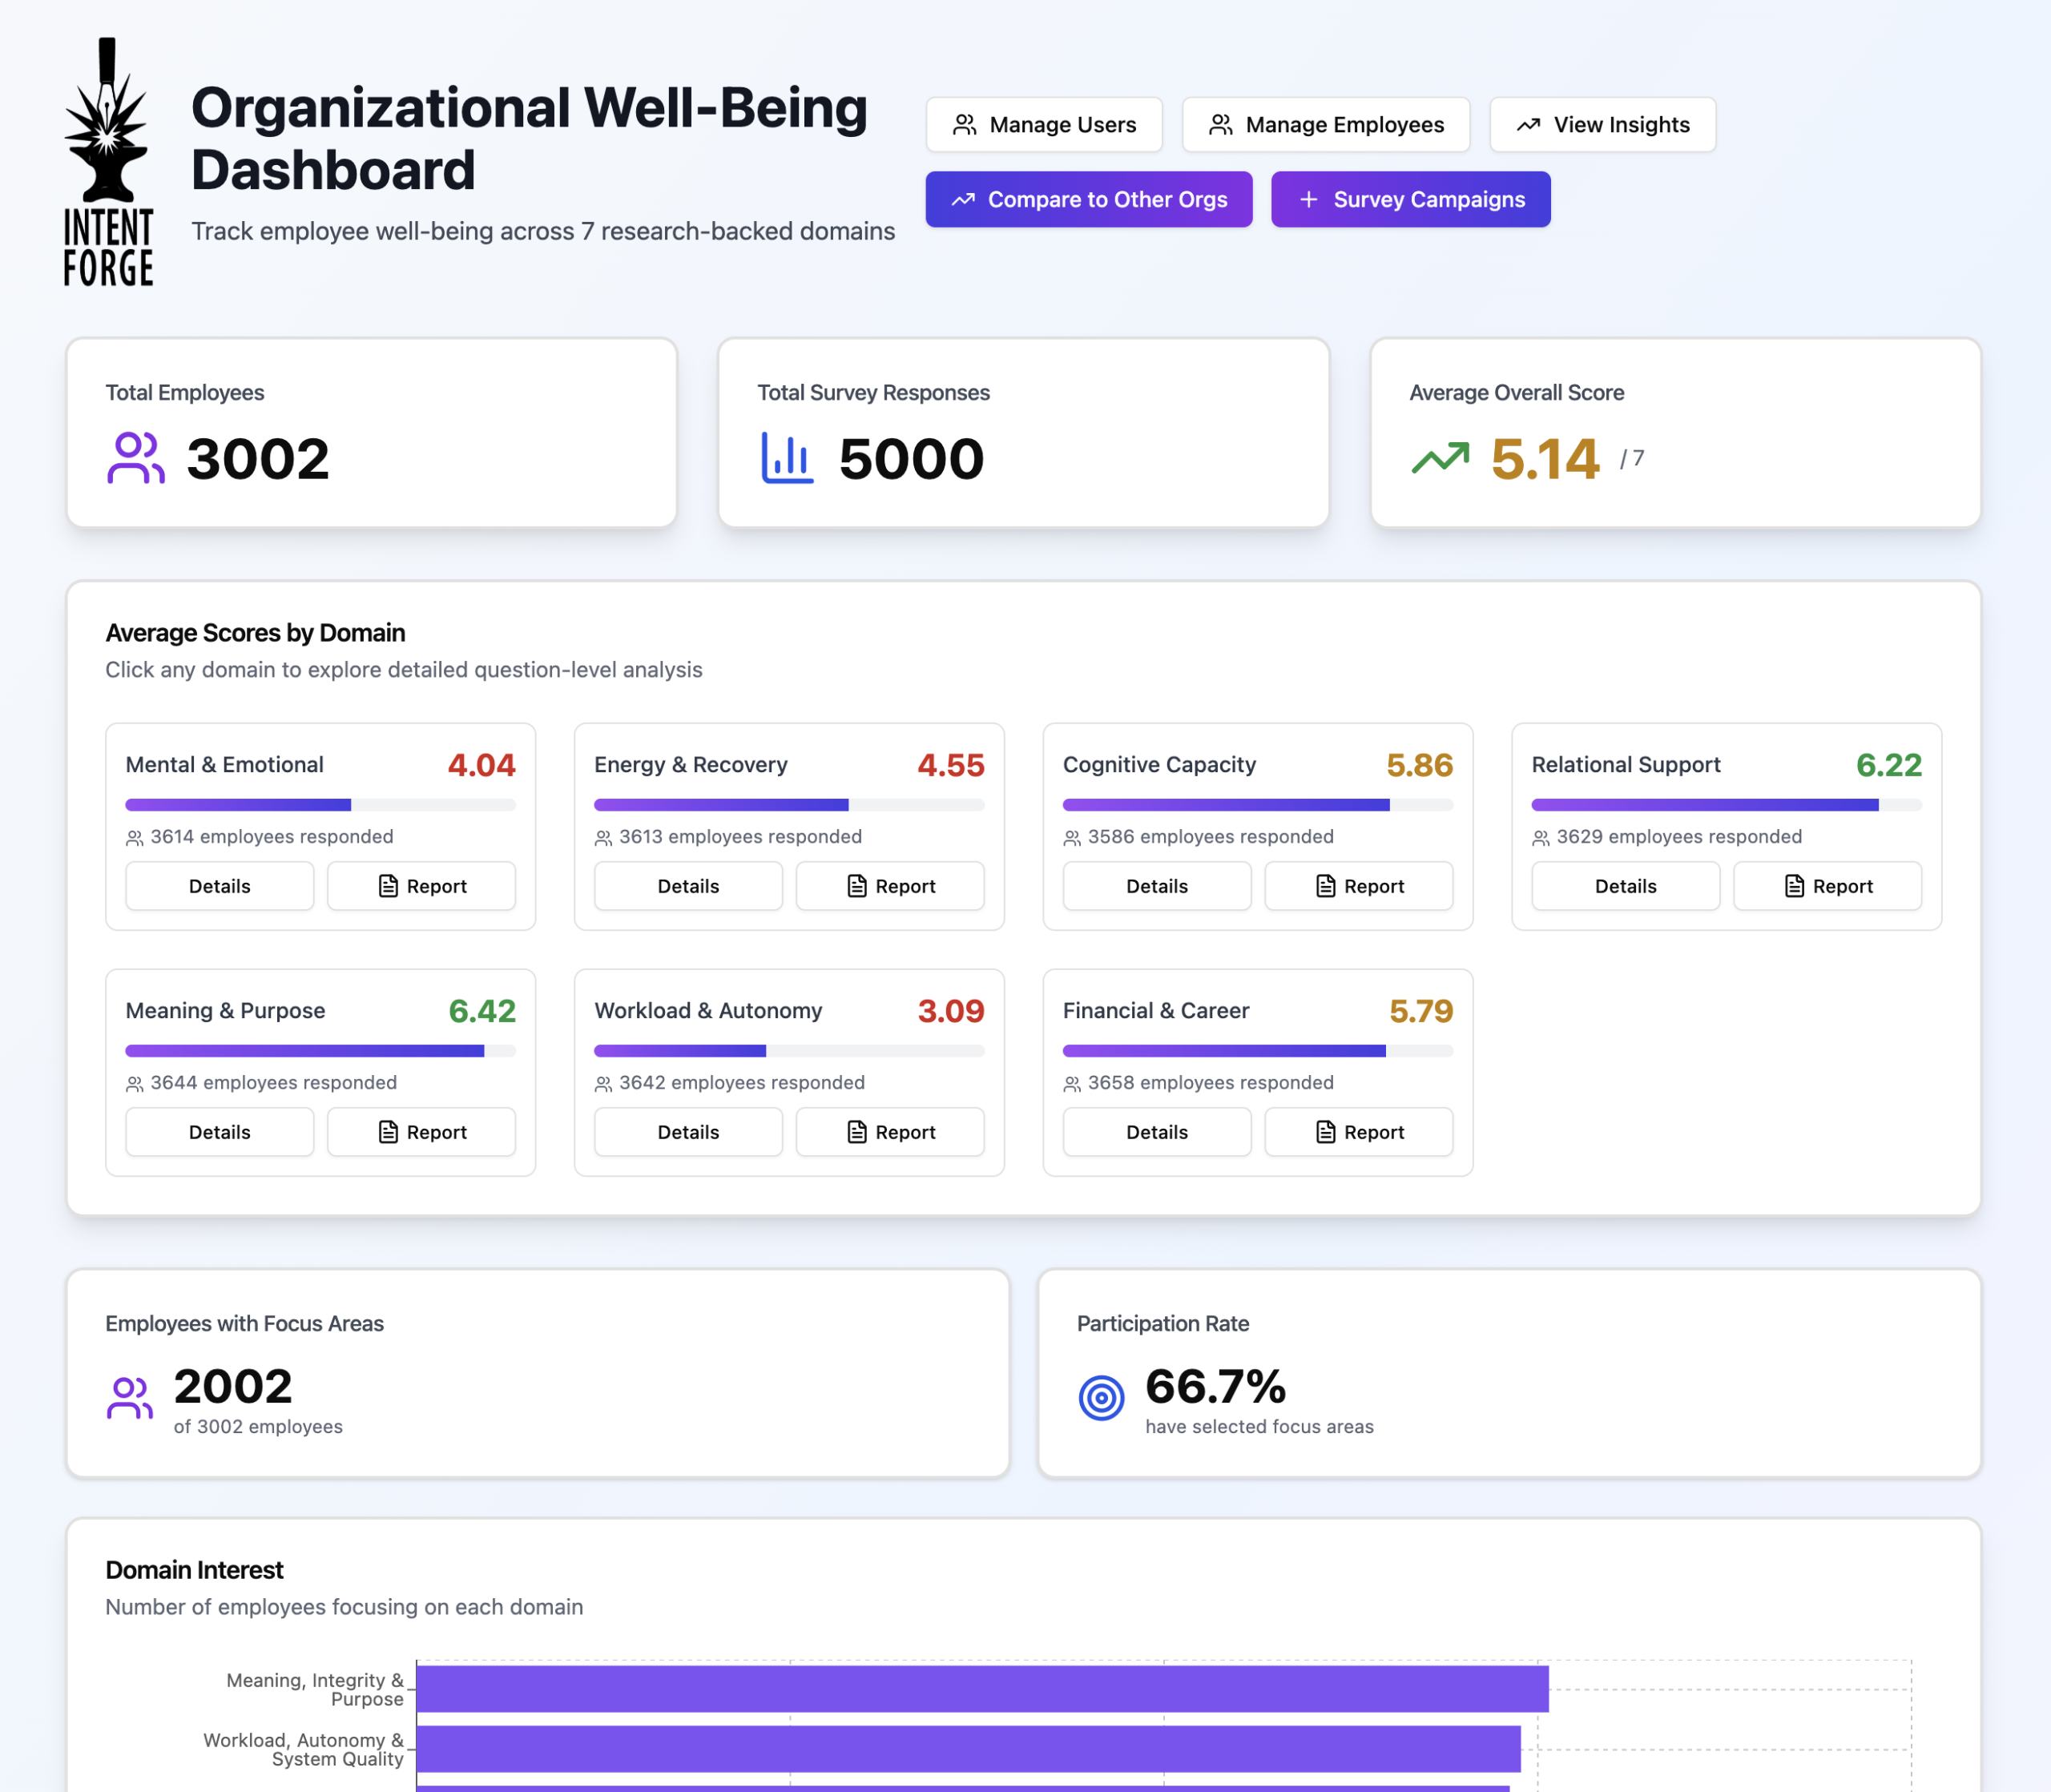Screen dimensions: 2051x1792
Task: Open the Manage Employees page
Action: (1325, 125)
